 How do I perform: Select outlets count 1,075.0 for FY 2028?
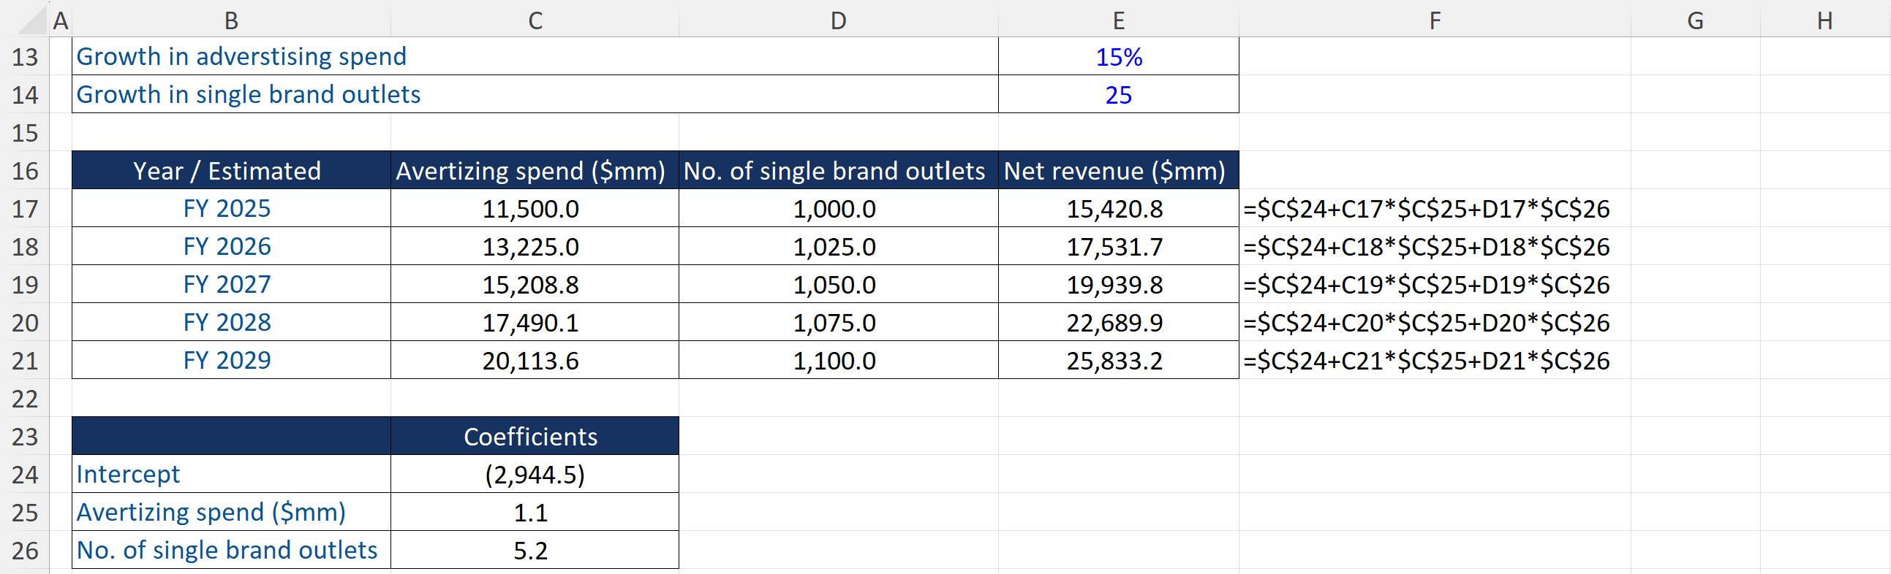pos(834,323)
